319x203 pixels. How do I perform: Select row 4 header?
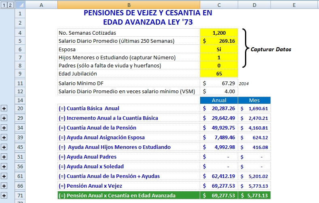click(20, 33)
